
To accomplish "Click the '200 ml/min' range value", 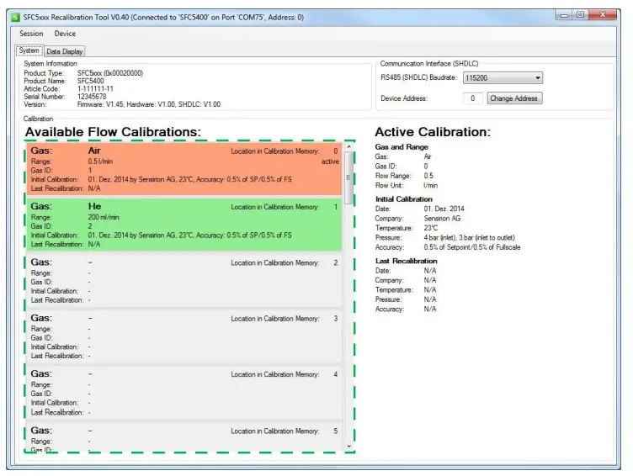I will coord(104,217).
